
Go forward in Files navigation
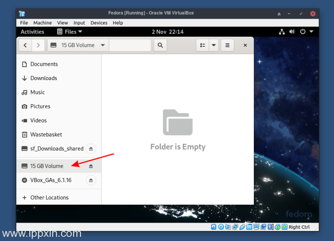point(38,45)
